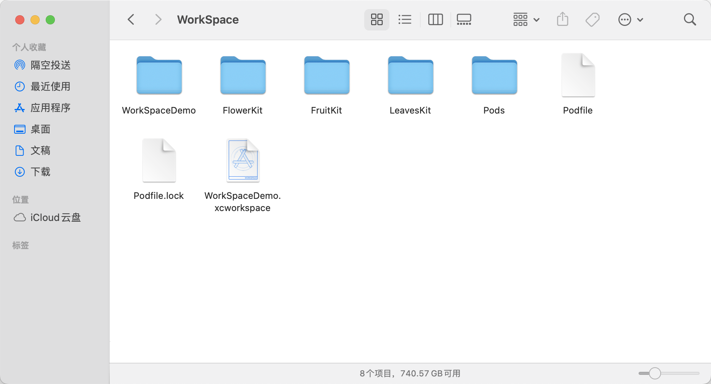Click the status bar item count text
The image size is (711, 384).
point(410,373)
